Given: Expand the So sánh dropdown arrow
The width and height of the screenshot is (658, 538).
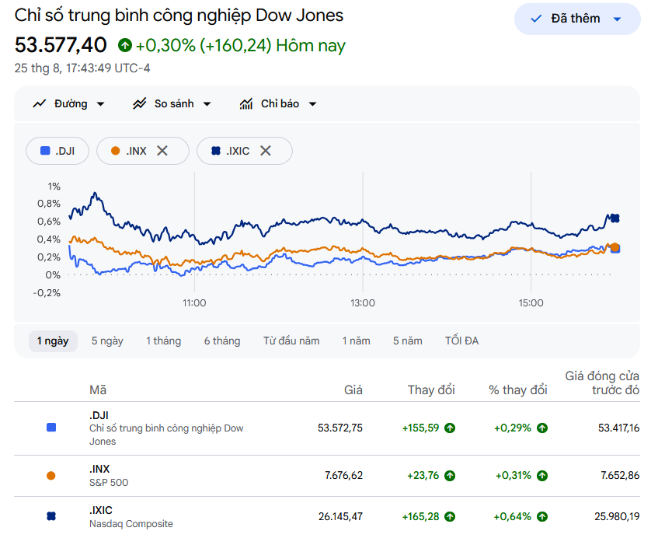Looking at the screenshot, I should click(x=207, y=103).
